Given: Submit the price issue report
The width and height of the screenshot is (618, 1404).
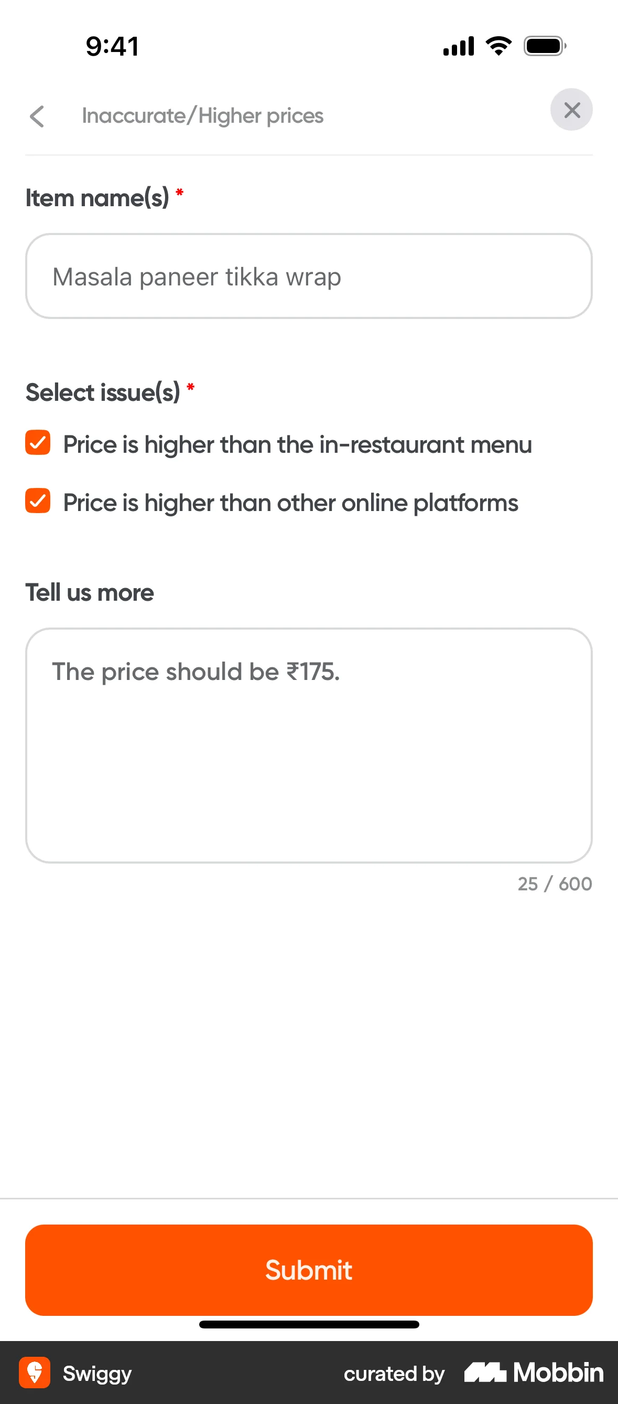Looking at the screenshot, I should [x=308, y=1270].
